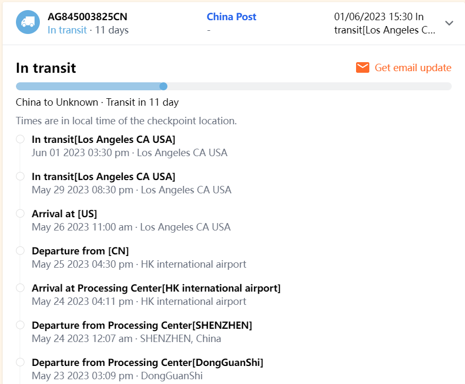Click the Arrival at [US] checkpoint marker
465x384 pixels.
[x=20, y=214]
